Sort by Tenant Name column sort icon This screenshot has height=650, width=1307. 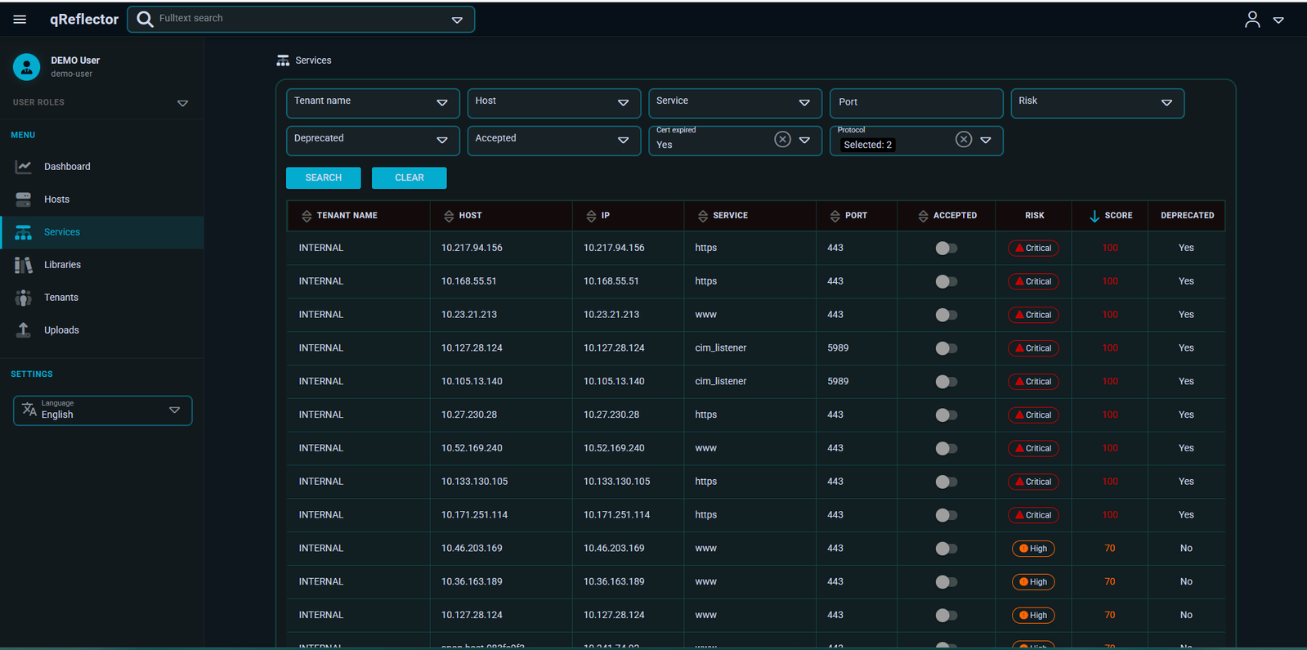tap(307, 216)
